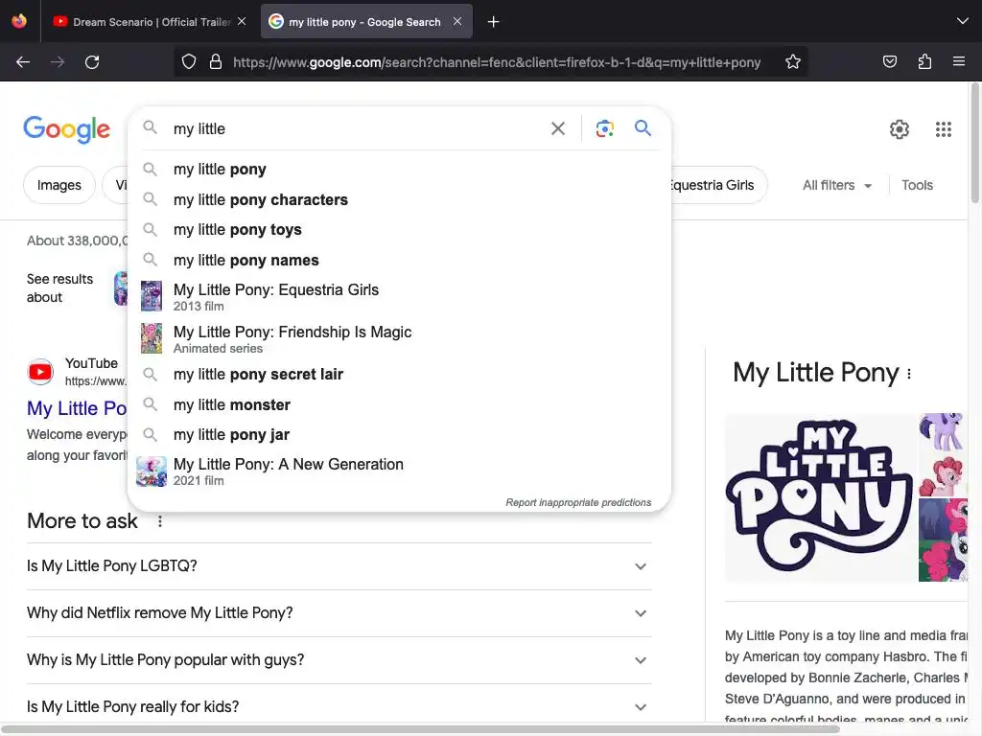Click Friendship Is Magic series poster thumbnail

151,338
